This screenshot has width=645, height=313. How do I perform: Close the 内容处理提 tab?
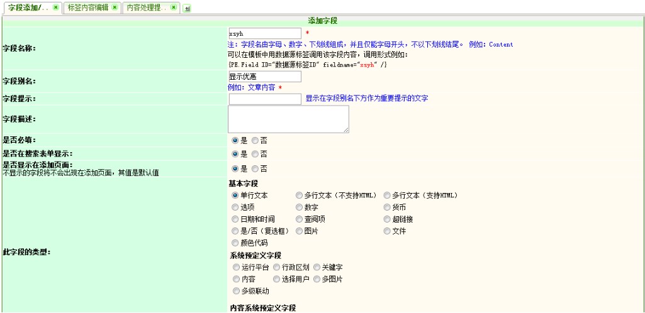point(174,8)
